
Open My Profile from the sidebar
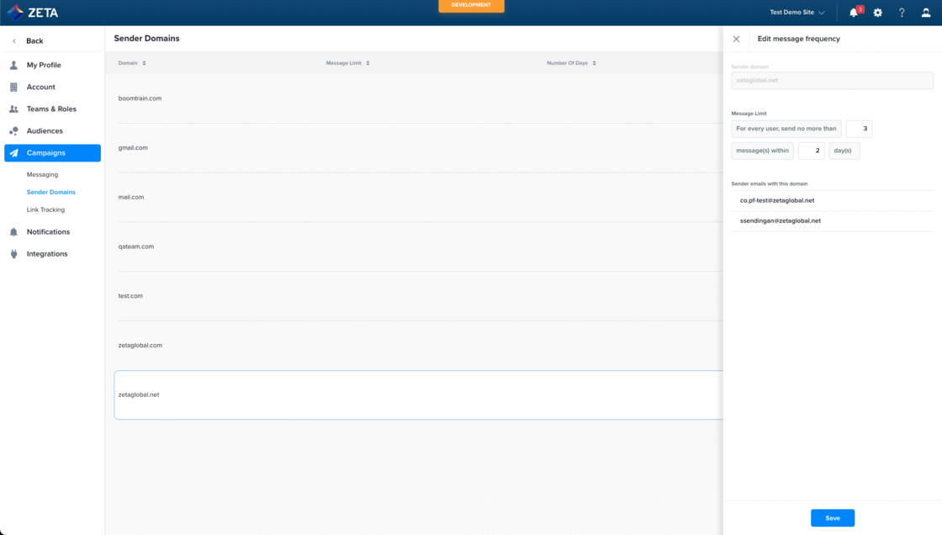[x=44, y=65]
